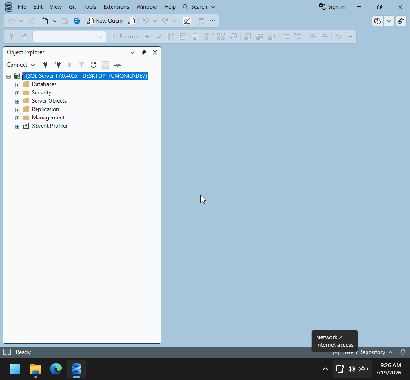Image resolution: width=410 pixels, height=380 pixels.
Task: Open the SQL editor toolbar overflow options
Action: pos(350,37)
